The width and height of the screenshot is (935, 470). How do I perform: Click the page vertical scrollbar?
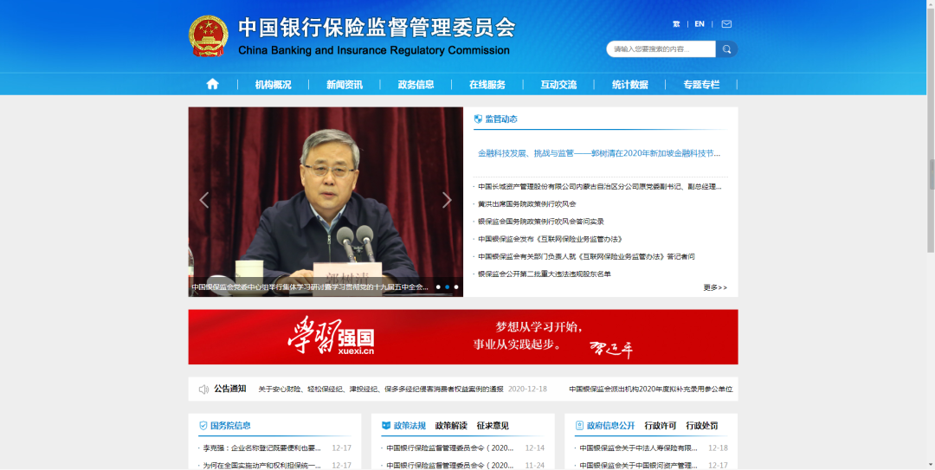pyautogui.click(x=930, y=173)
